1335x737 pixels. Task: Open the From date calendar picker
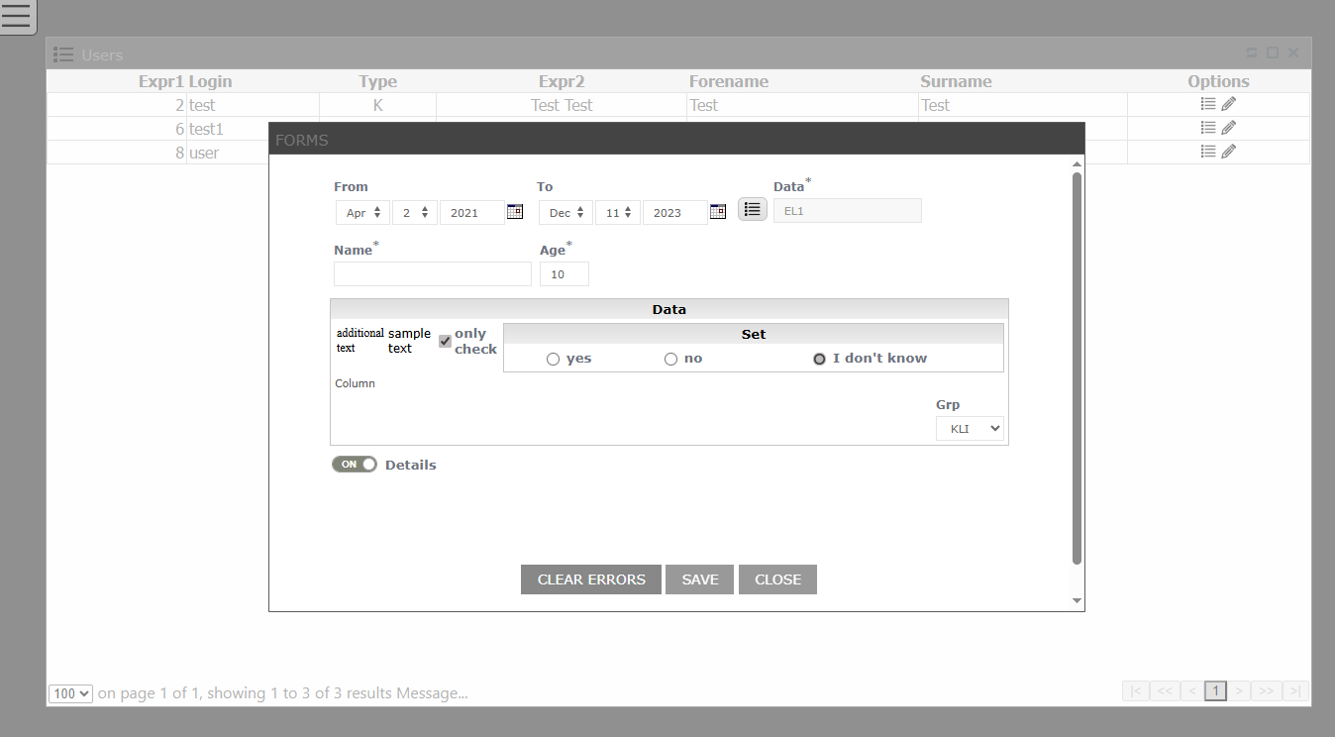tap(515, 211)
